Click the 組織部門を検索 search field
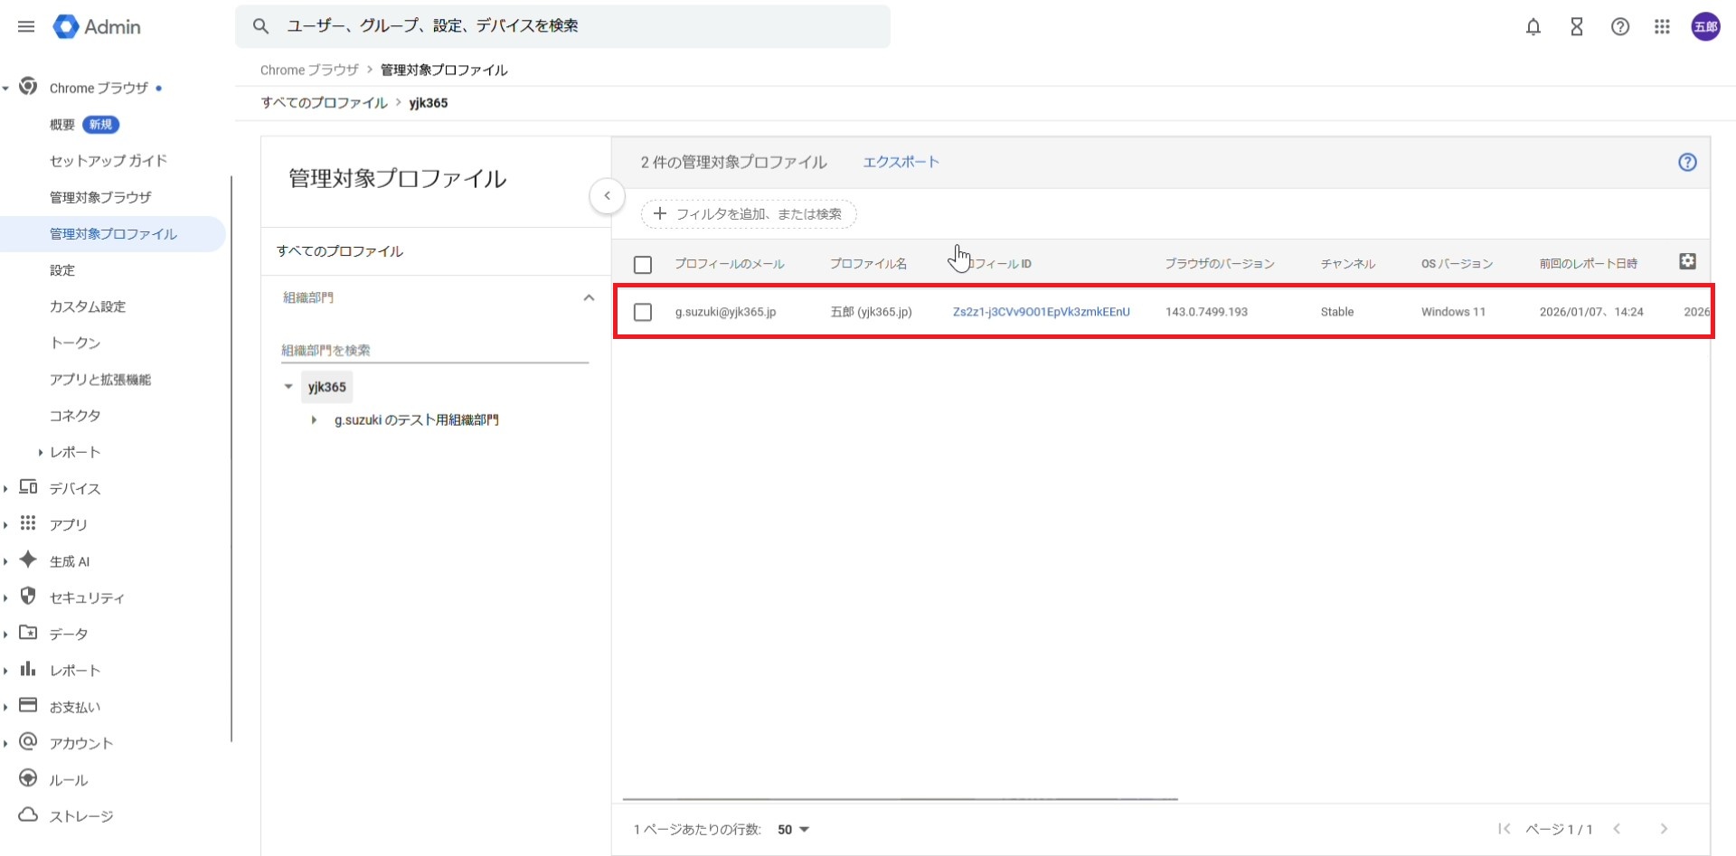1736x856 pixels. [434, 350]
